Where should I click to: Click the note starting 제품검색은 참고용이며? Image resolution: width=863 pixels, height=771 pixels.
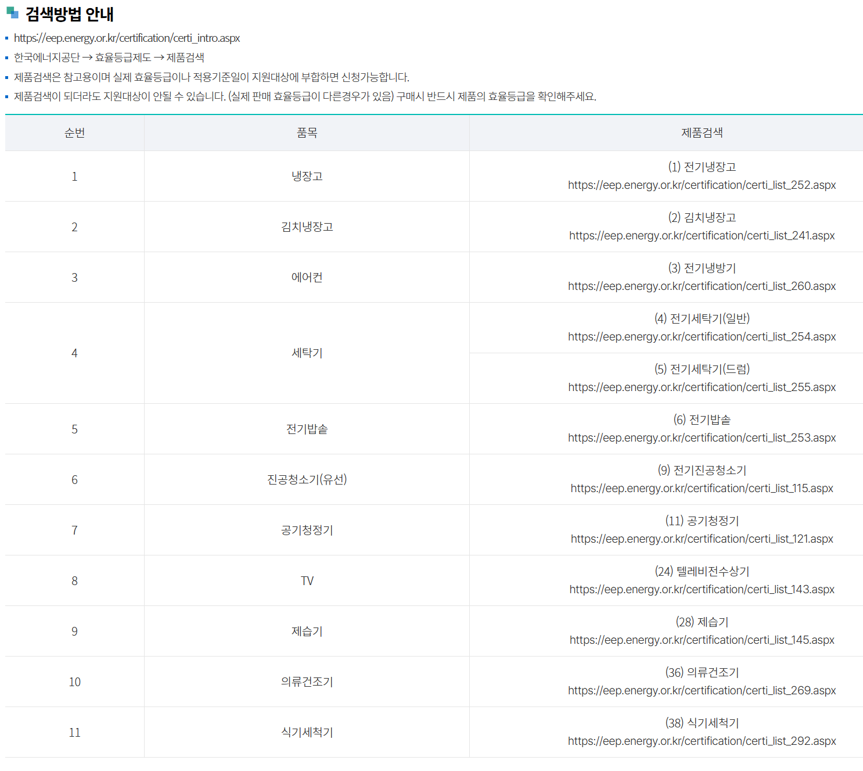point(211,77)
